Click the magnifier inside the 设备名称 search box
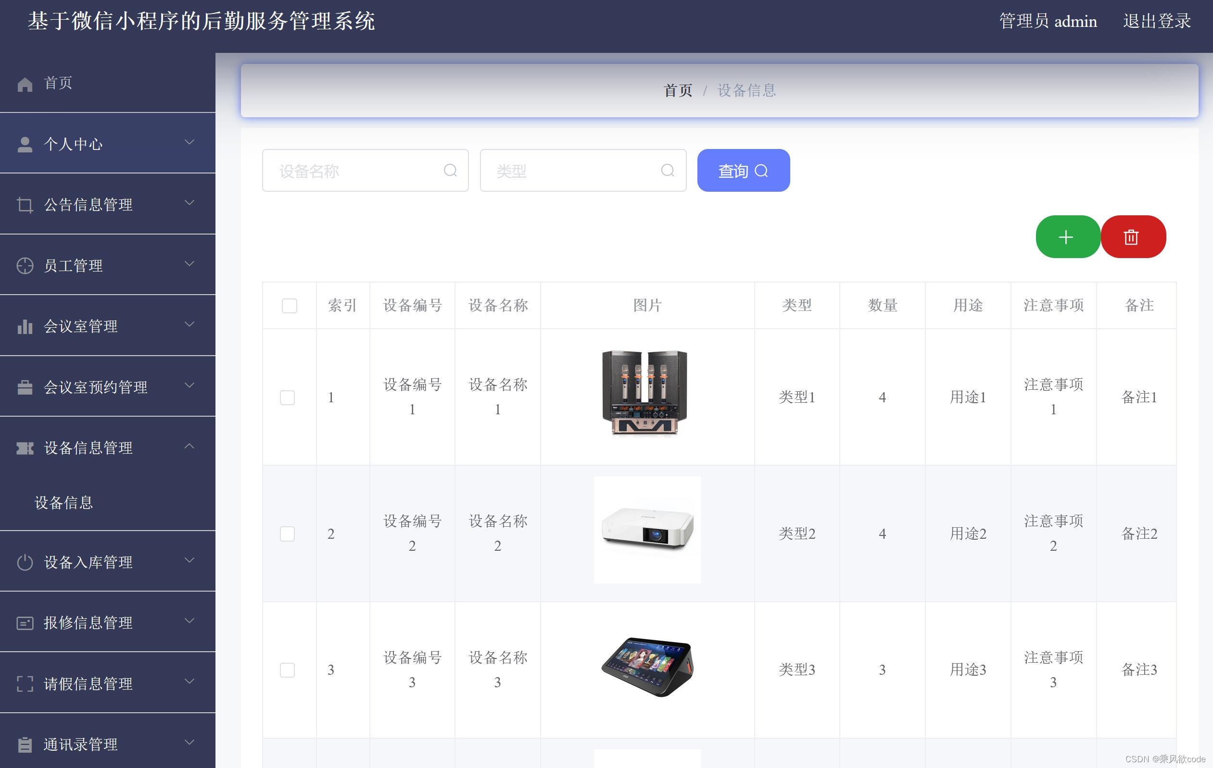The image size is (1213, 768). (x=450, y=171)
